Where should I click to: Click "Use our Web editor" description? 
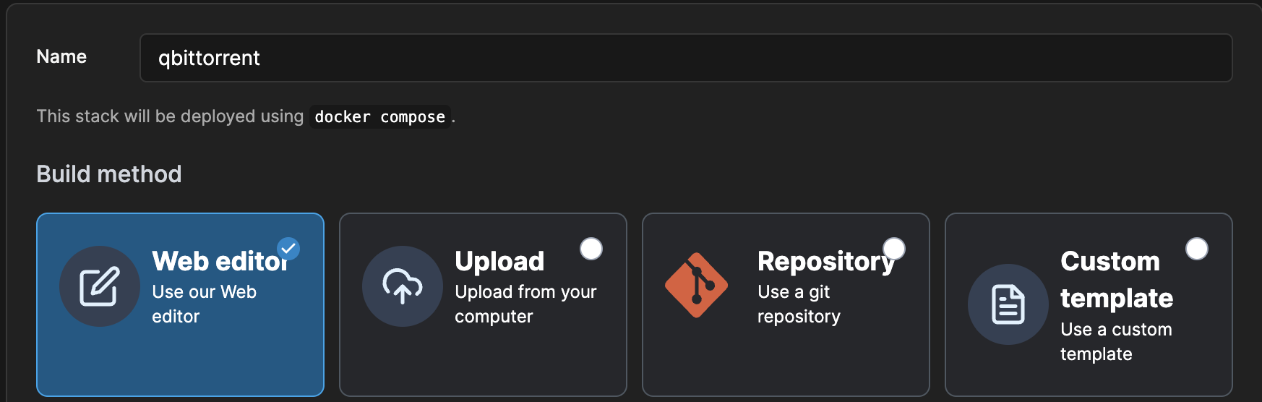coord(204,304)
